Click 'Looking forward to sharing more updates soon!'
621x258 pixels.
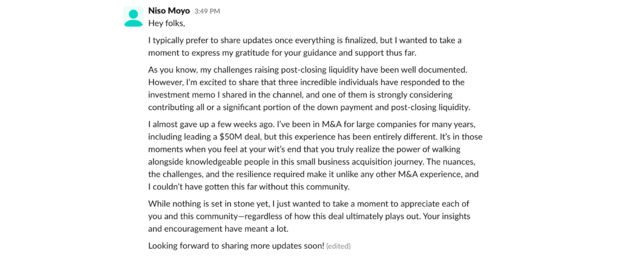coord(236,246)
